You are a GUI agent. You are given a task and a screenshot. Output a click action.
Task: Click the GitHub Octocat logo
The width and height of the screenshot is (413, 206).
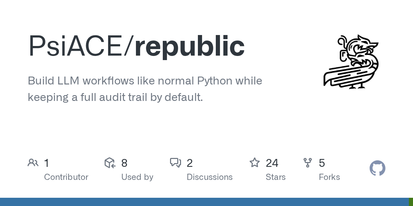[x=377, y=168]
